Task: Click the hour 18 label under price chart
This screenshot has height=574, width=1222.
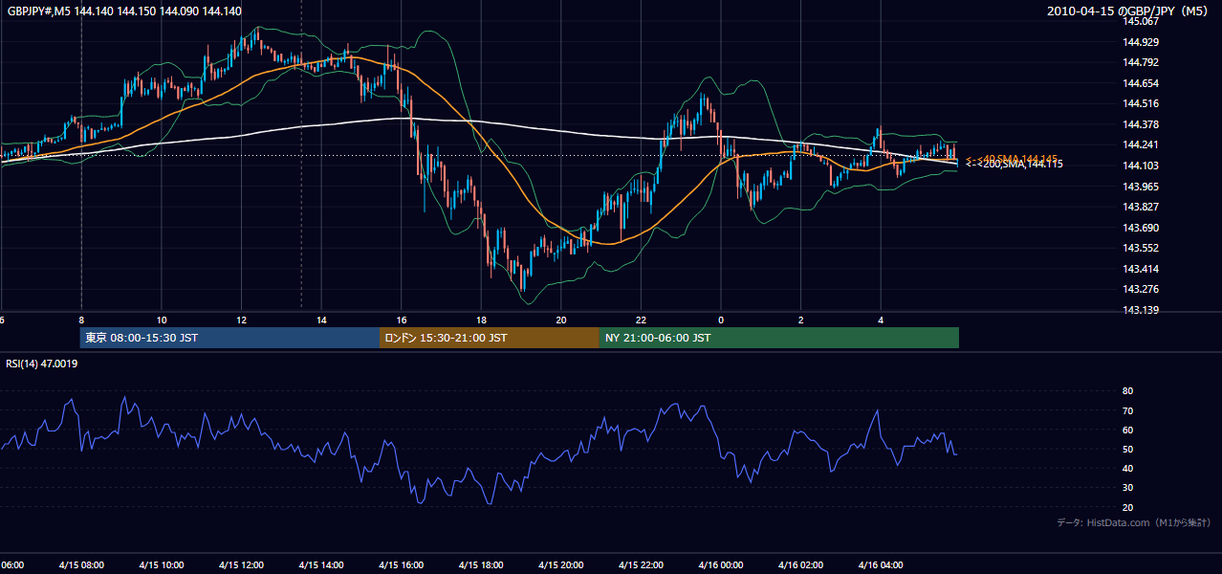Action: tap(482, 320)
